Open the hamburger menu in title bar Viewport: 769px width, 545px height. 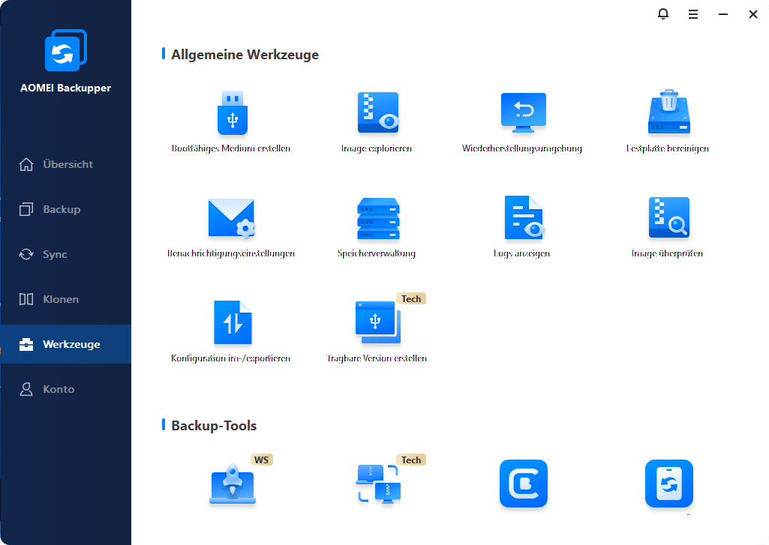693,15
